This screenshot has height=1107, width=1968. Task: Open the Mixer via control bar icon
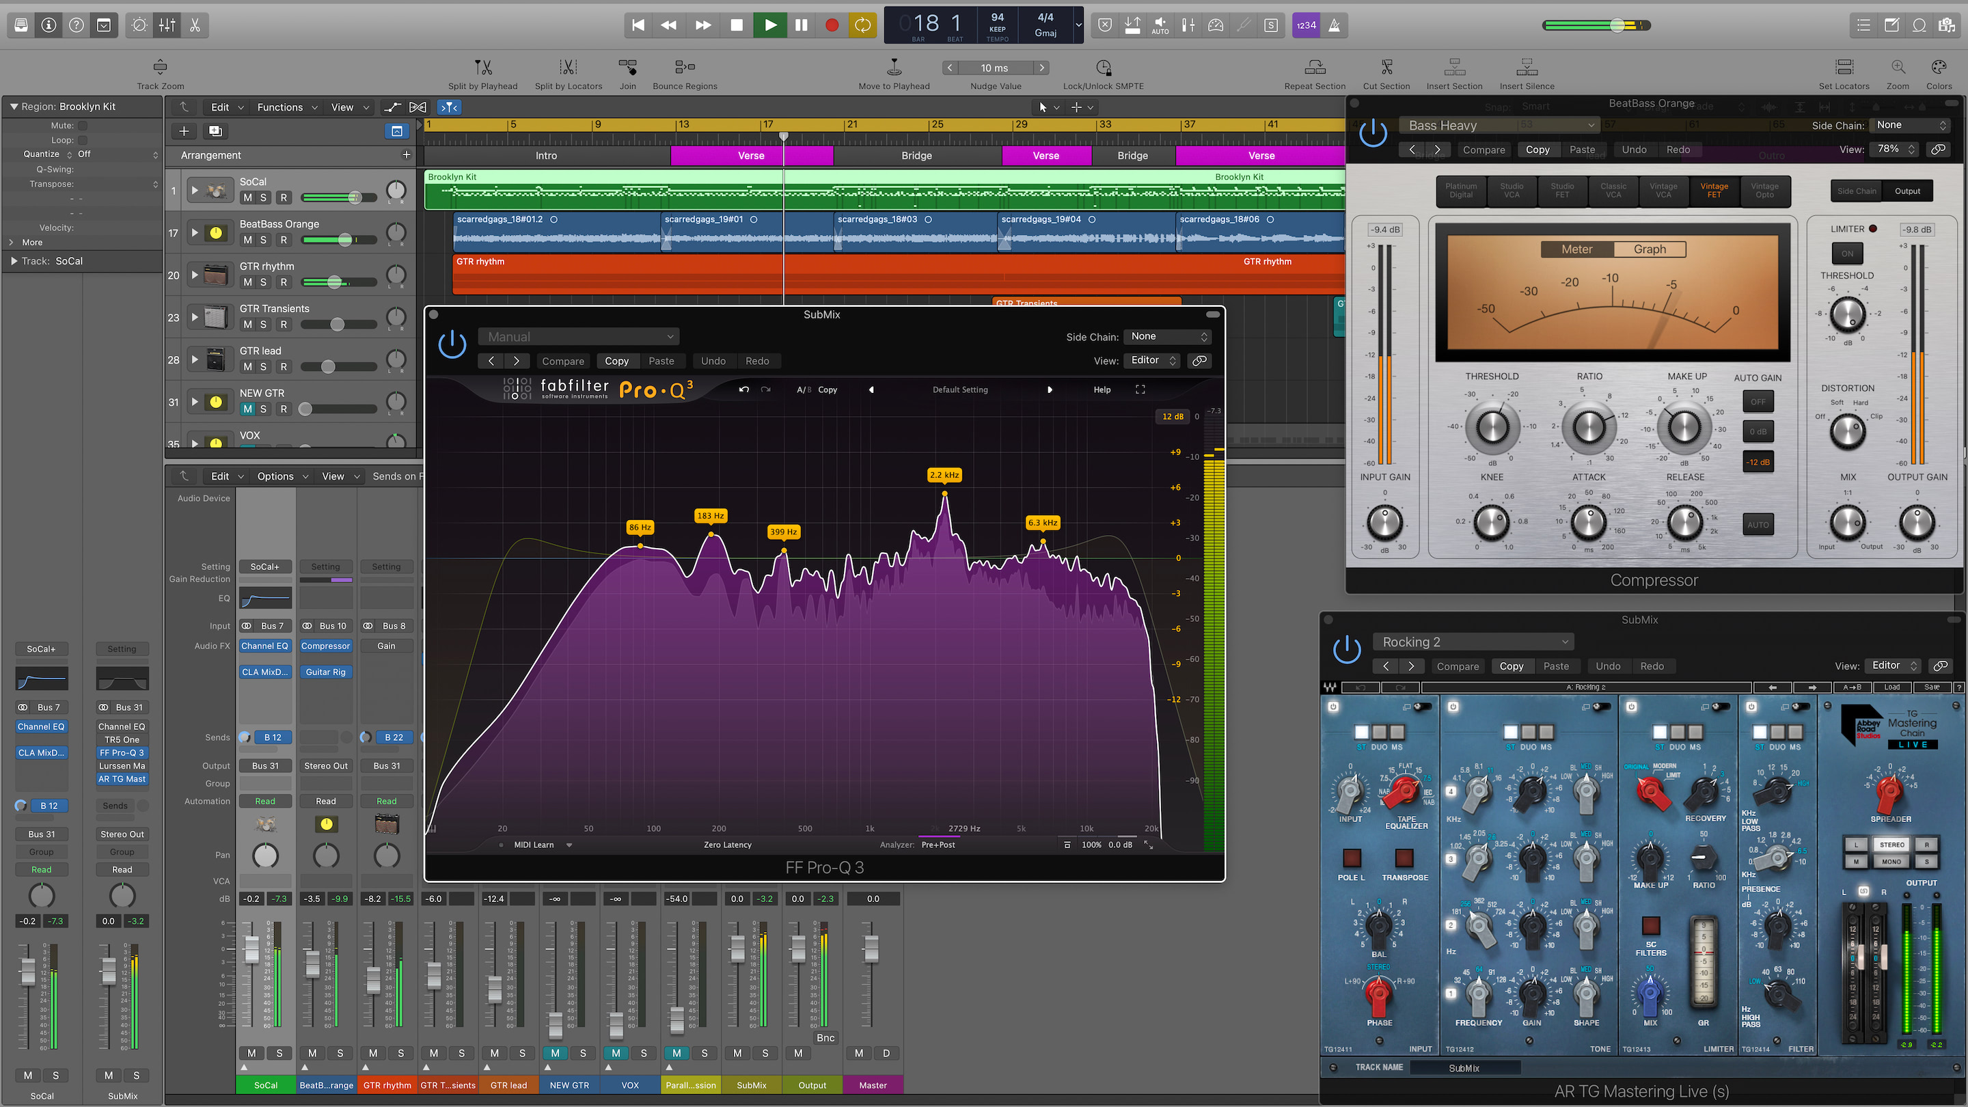(x=167, y=25)
